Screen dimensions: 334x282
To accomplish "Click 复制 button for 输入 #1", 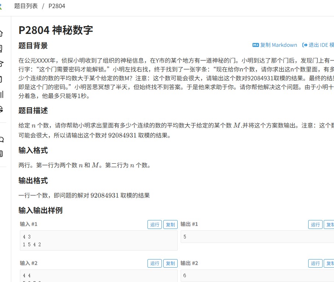I will tap(170, 224).
